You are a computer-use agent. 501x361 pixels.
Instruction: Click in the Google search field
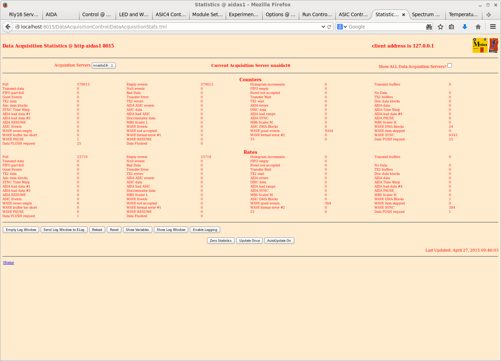point(386,27)
